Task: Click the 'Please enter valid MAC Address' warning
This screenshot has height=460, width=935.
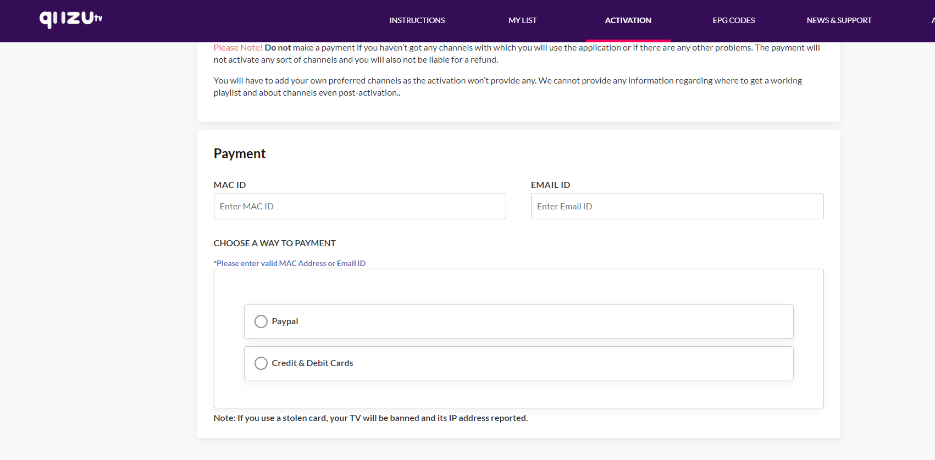Action: click(290, 263)
